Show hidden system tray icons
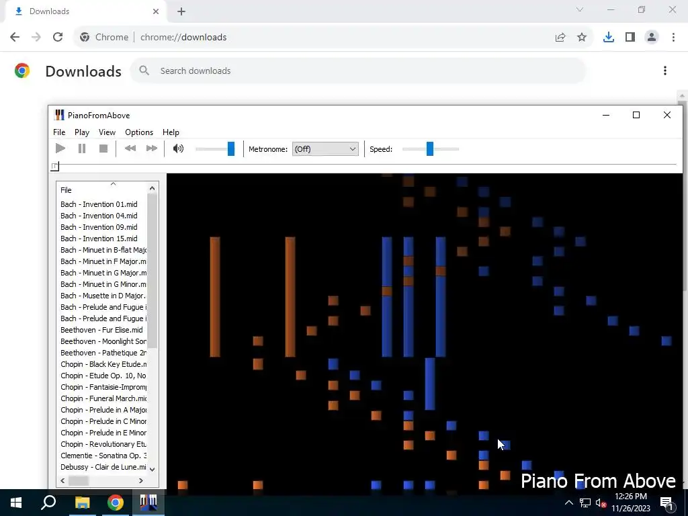The width and height of the screenshot is (688, 516). pos(568,503)
